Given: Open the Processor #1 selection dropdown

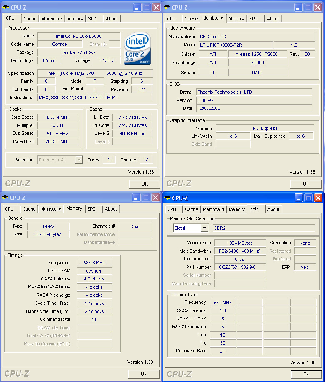Looking at the screenshot, I should [79, 160].
